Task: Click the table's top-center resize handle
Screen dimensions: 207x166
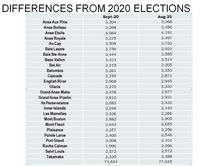Action: click(109, 13)
